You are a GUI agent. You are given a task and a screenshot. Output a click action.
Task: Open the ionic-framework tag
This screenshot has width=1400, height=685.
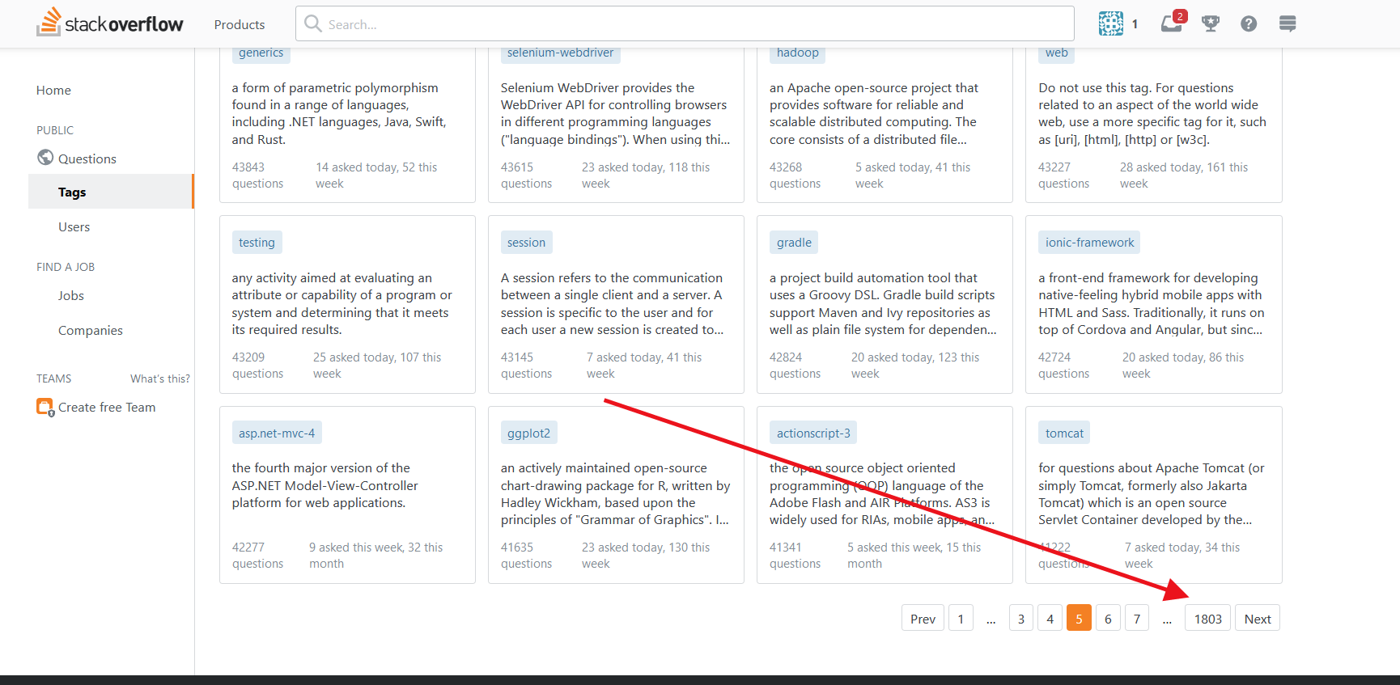pos(1089,243)
